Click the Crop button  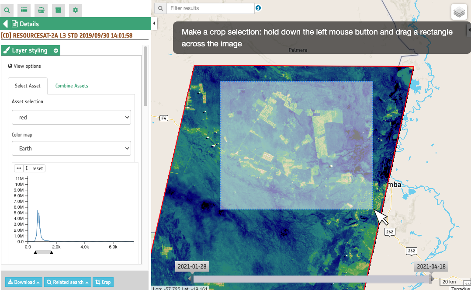tap(103, 282)
